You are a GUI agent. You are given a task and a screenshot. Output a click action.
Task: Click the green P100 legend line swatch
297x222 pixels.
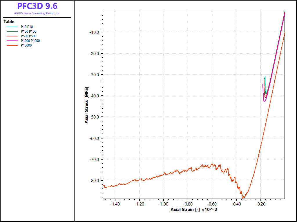click(x=12, y=32)
